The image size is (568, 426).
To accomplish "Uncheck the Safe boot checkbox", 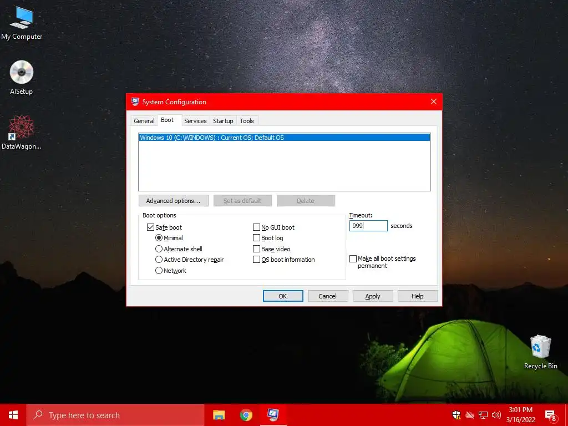I will pos(150,227).
